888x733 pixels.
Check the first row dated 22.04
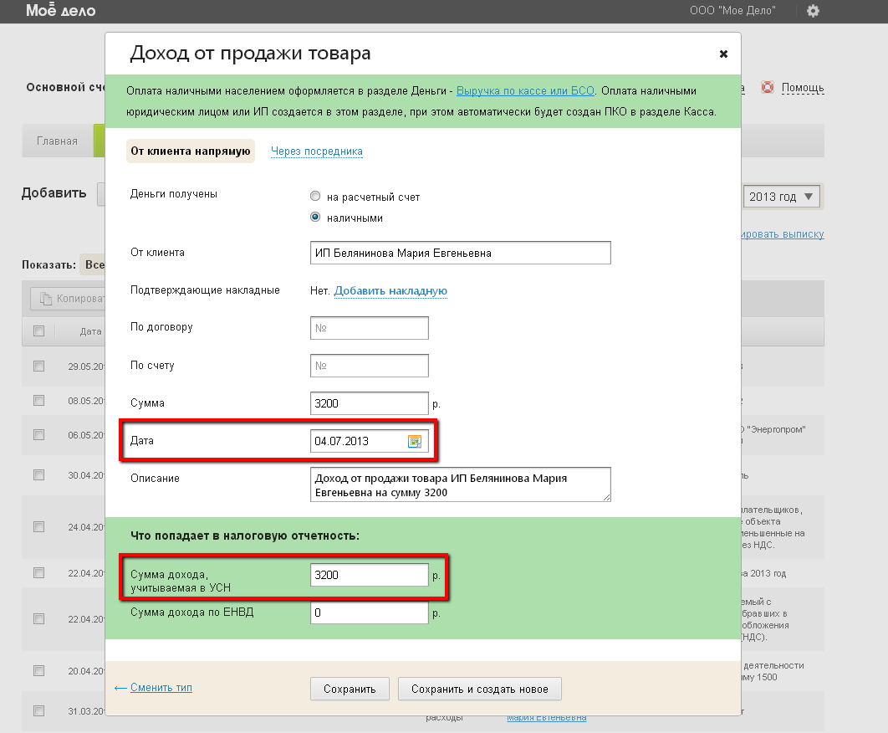[38, 573]
